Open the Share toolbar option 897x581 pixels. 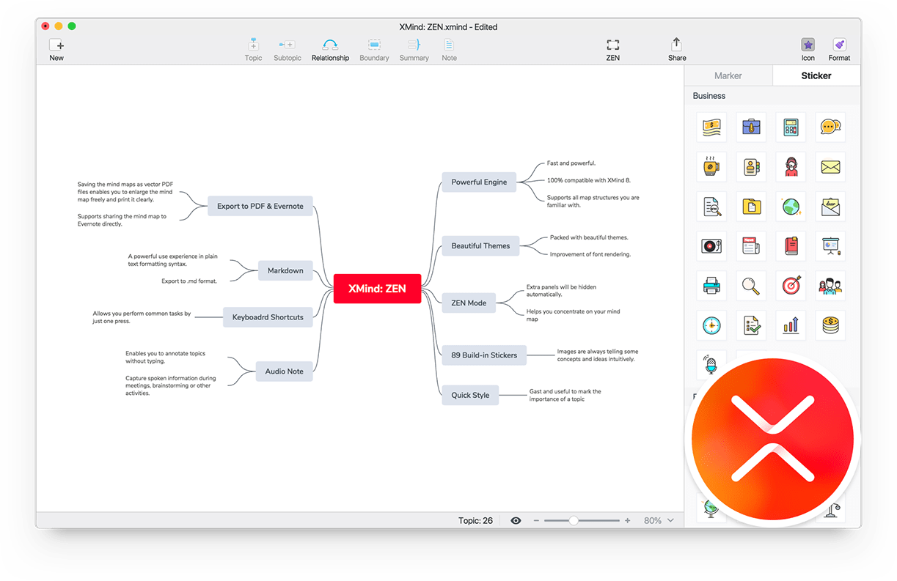click(676, 45)
